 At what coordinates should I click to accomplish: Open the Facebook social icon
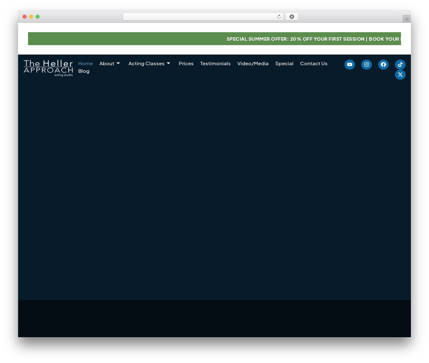pyautogui.click(x=383, y=64)
